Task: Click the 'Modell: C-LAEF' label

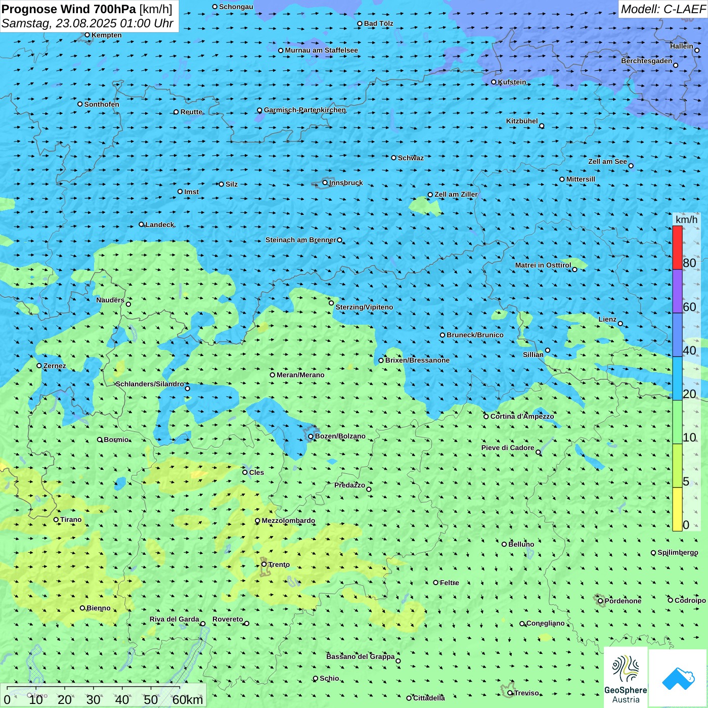Action: coord(663,9)
